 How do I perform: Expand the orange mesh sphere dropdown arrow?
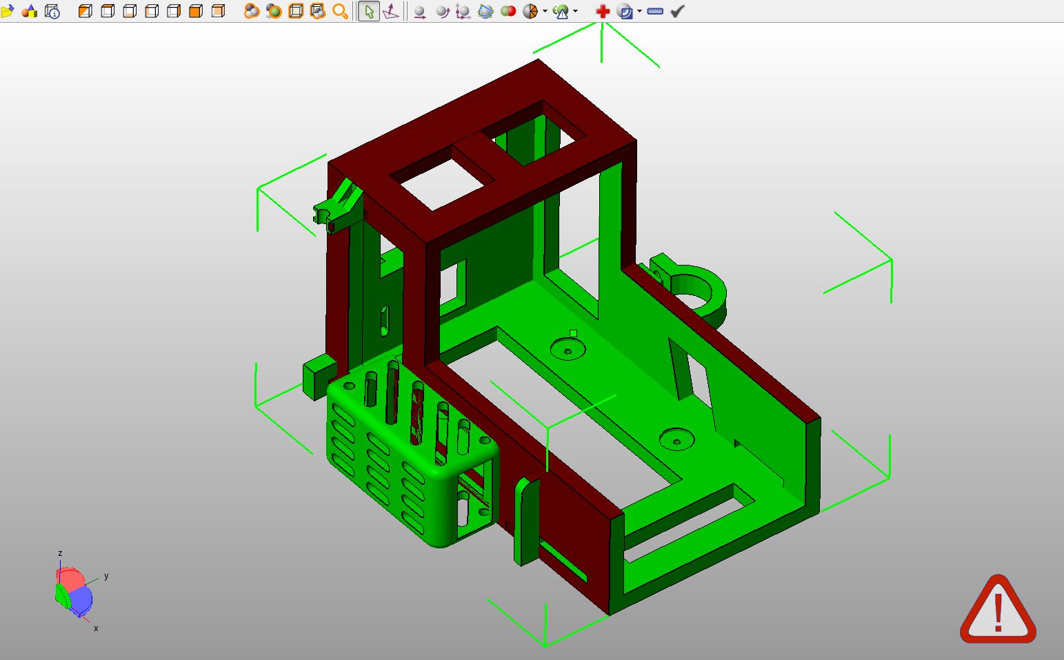[x=545, y=11]
